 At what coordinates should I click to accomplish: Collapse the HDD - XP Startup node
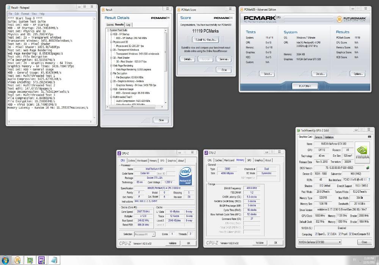[x=111, y=34]
